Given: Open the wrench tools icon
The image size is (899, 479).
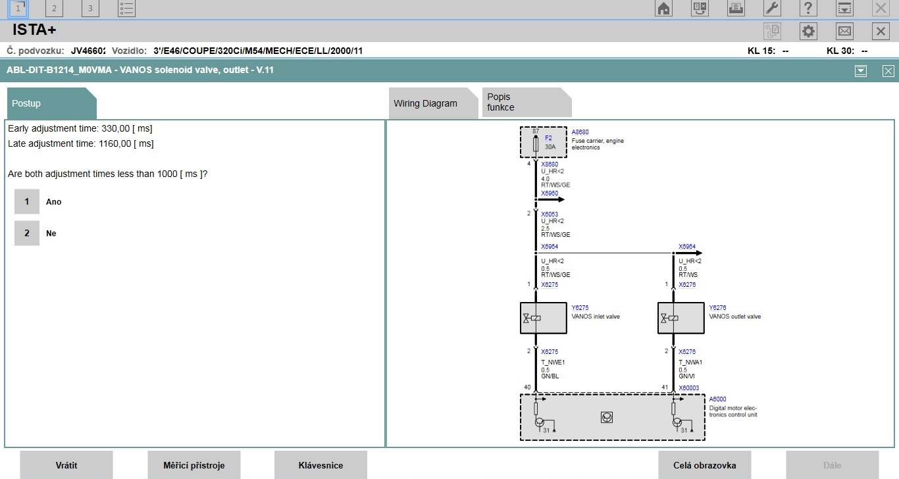Looking at the screenshot, I should 771,9.
